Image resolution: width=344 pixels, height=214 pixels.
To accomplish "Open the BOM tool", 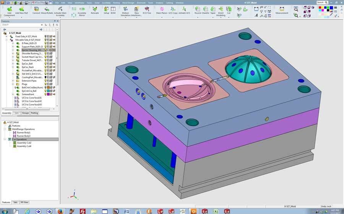I will [x=113, y=10].
